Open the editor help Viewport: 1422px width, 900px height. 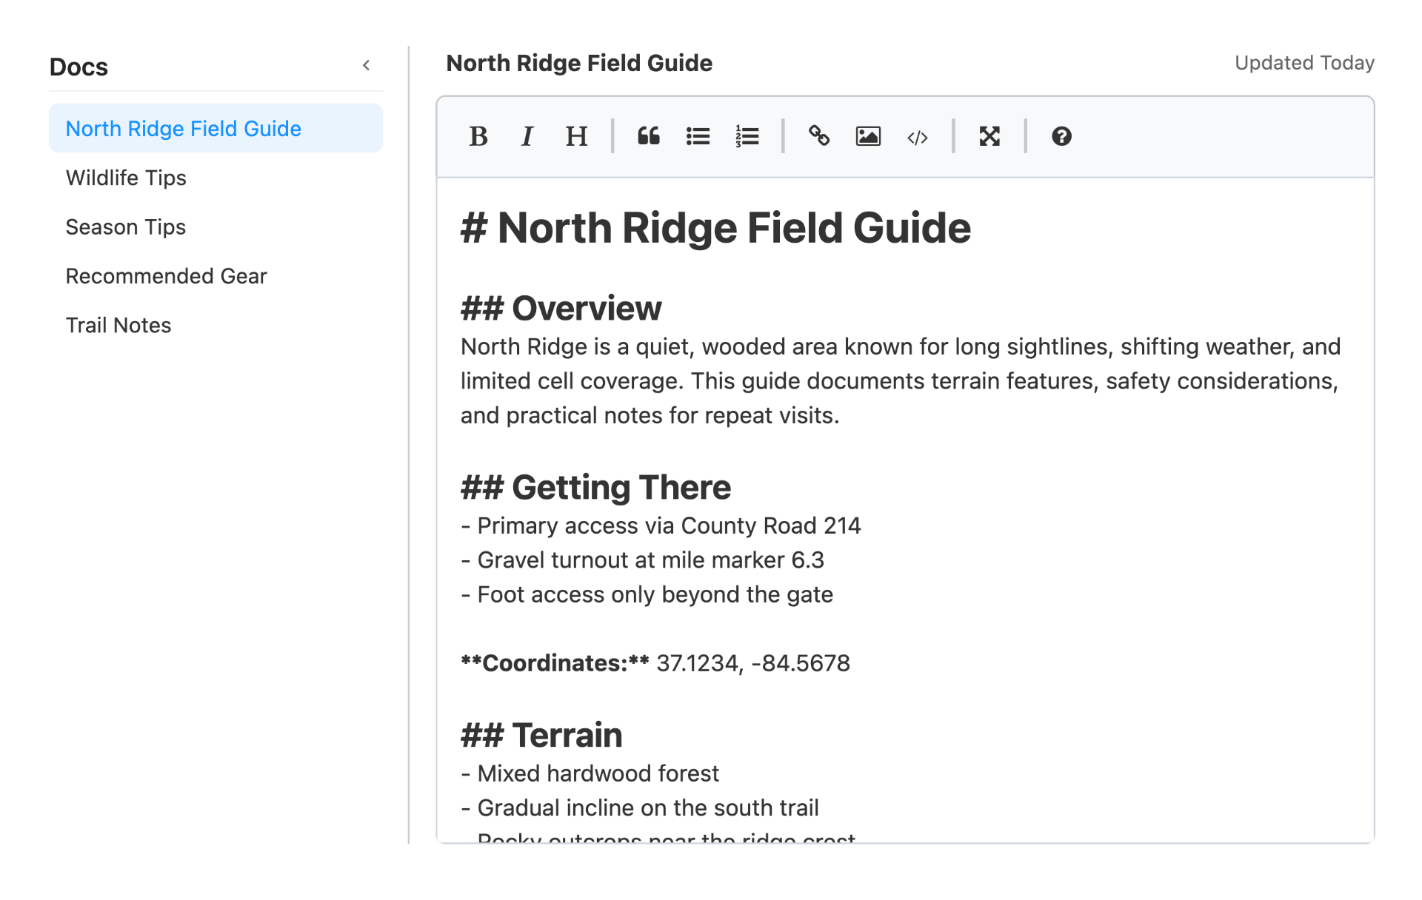(1061, 136)
